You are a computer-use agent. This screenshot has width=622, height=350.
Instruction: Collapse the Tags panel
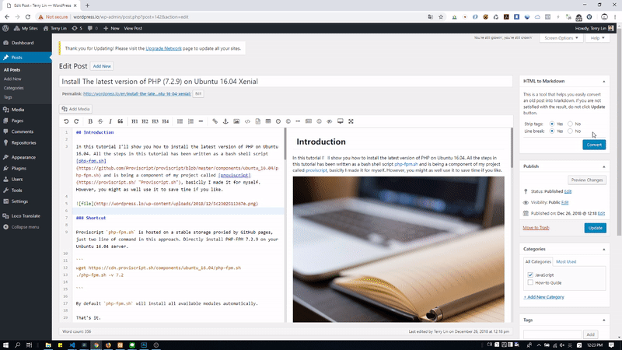(604, 320)
